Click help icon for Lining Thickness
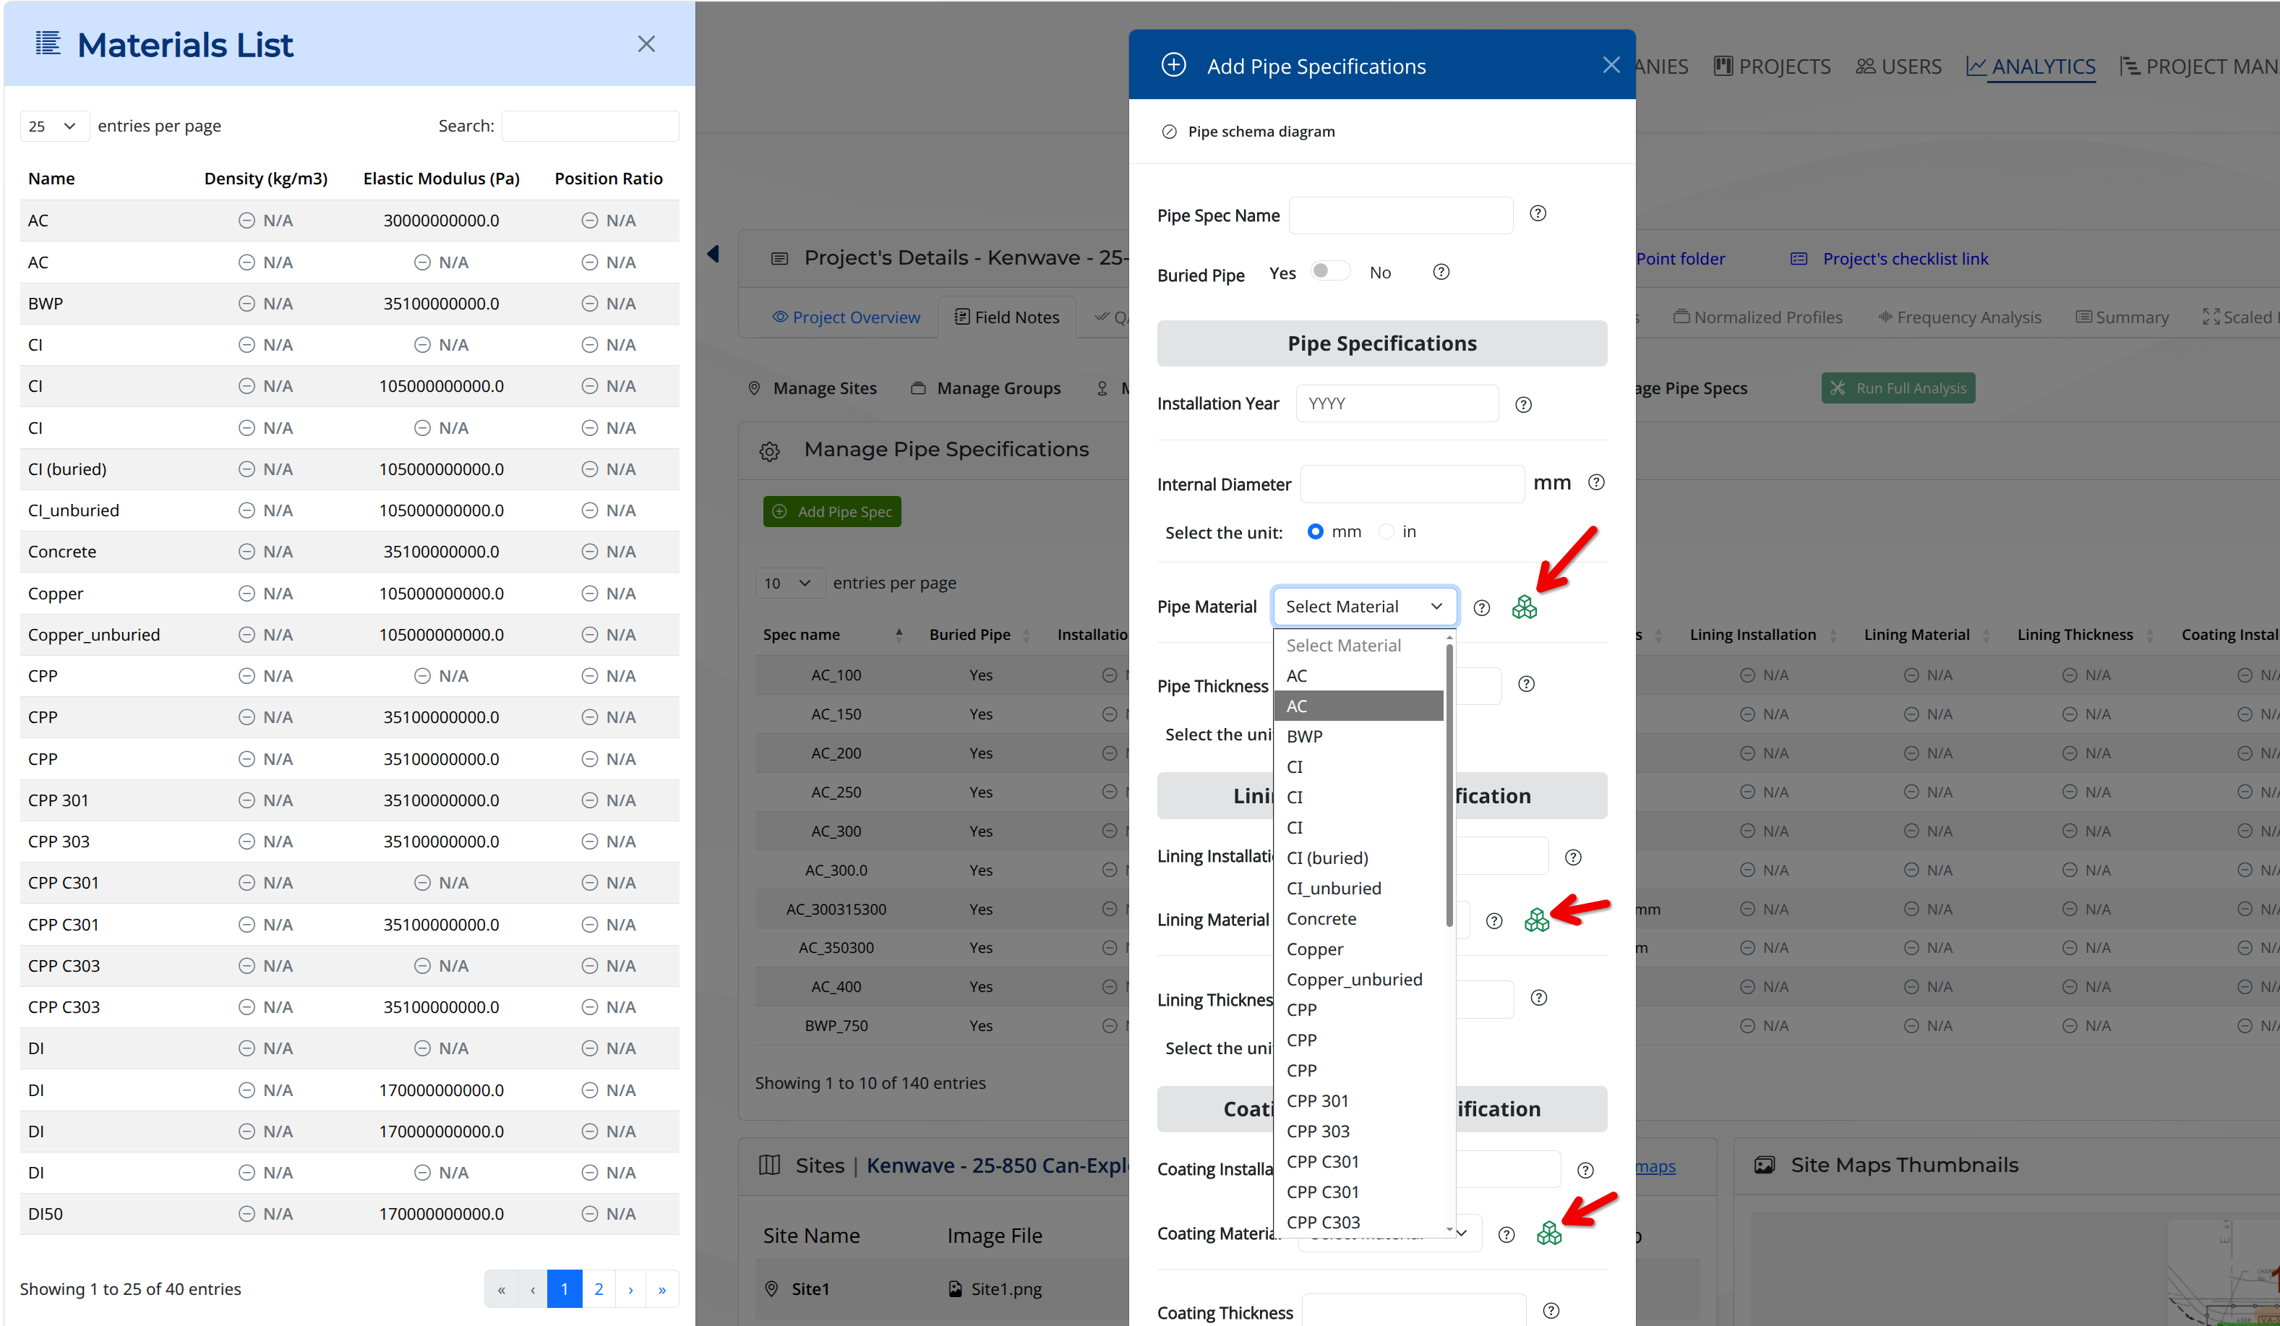 click(1538, 998)
